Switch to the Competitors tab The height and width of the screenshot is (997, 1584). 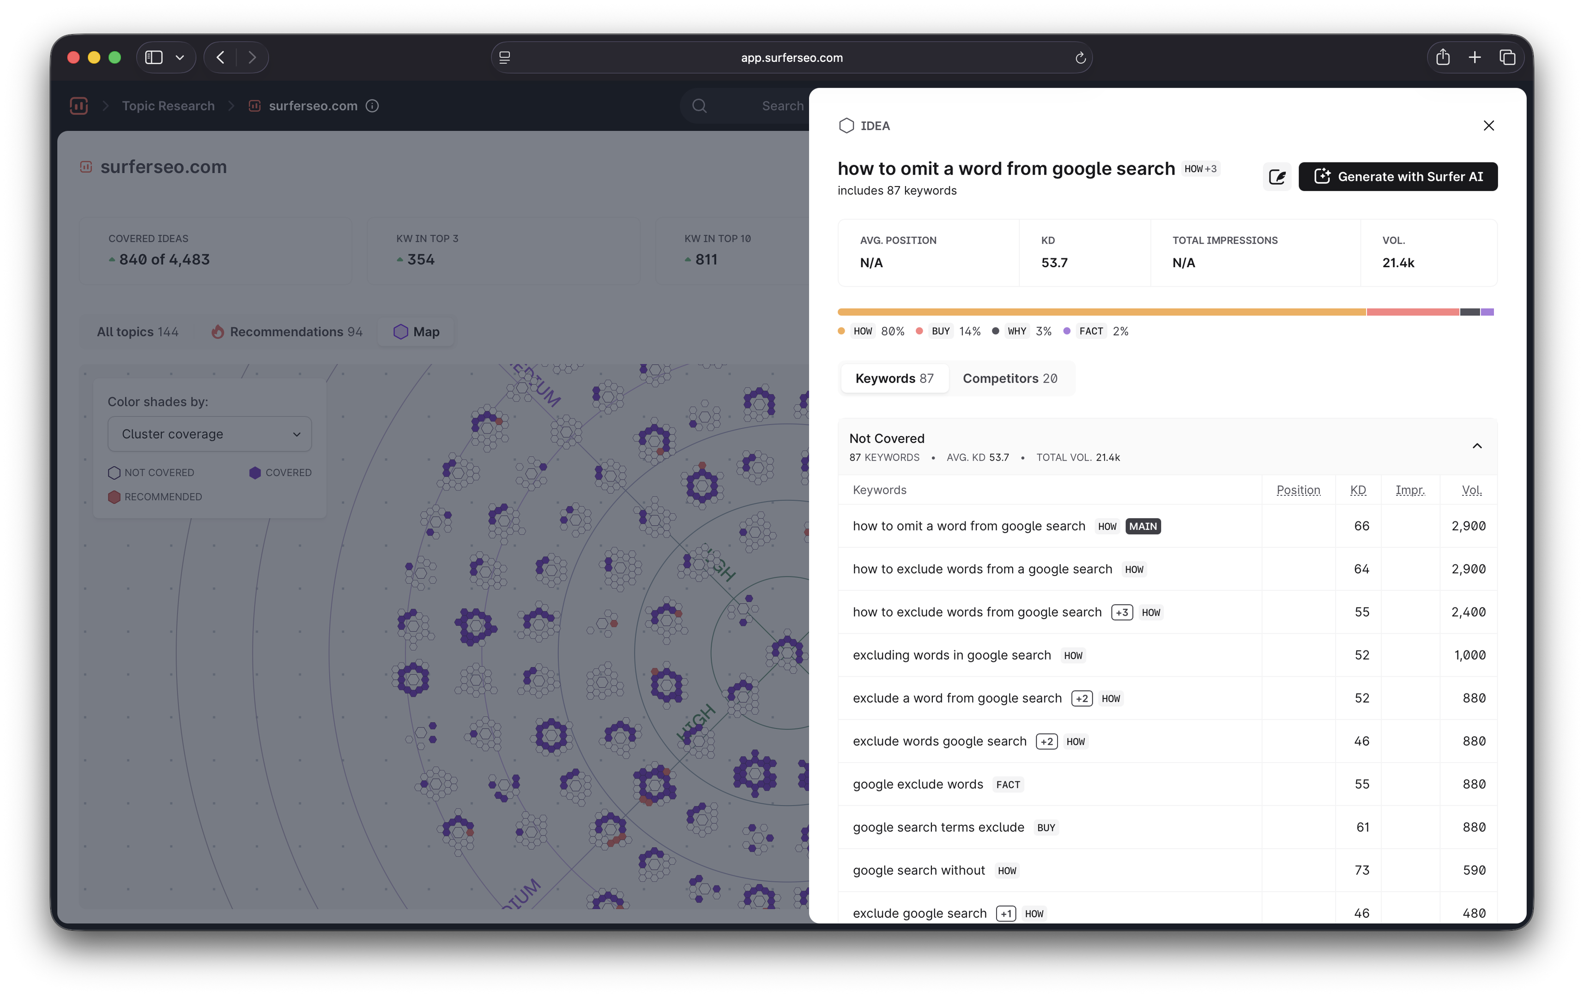(x=1010, y=378)
